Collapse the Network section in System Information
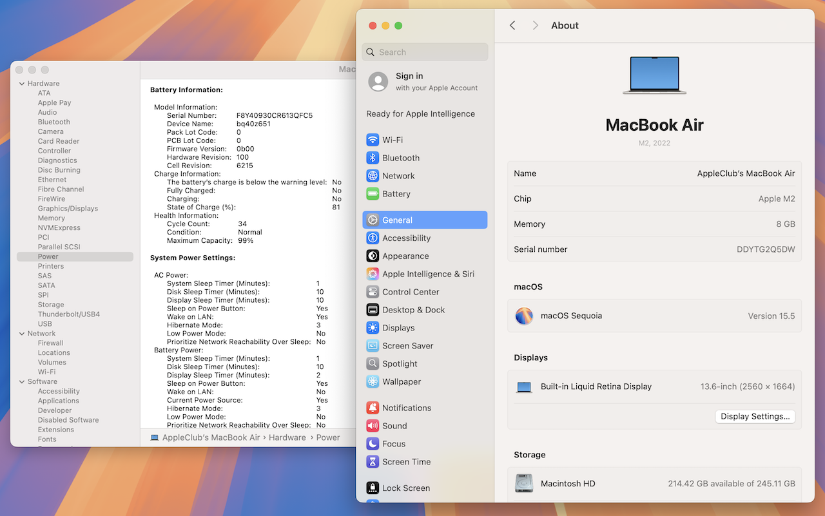Image resolution: width=825 pixels, height=516 pixels. 22,334
